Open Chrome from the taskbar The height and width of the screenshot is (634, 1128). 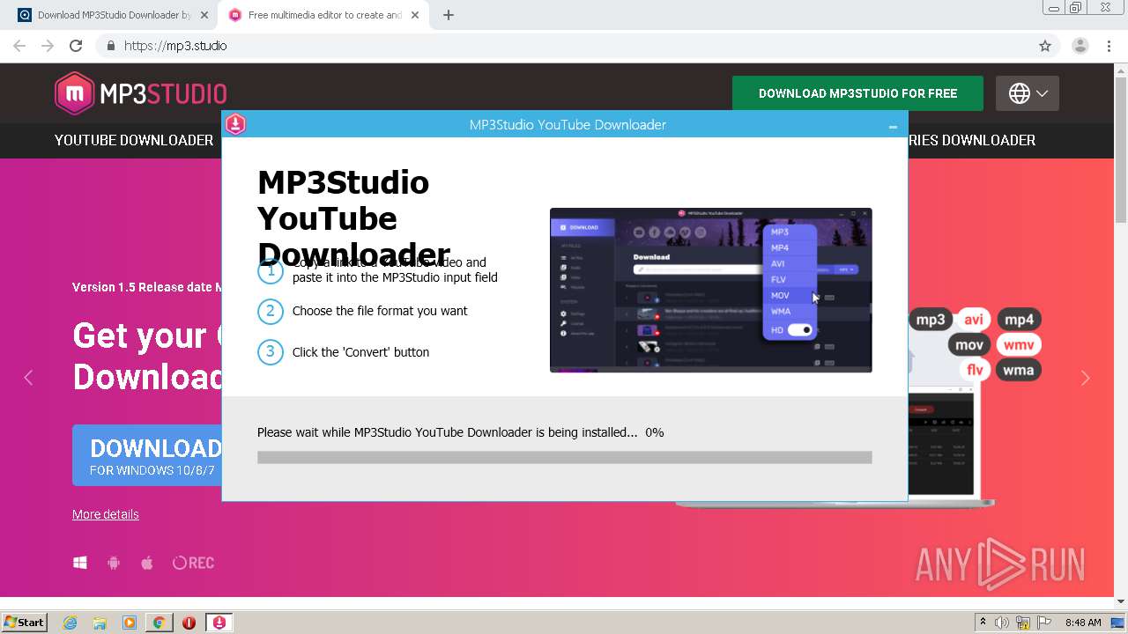tap(159, 623)
